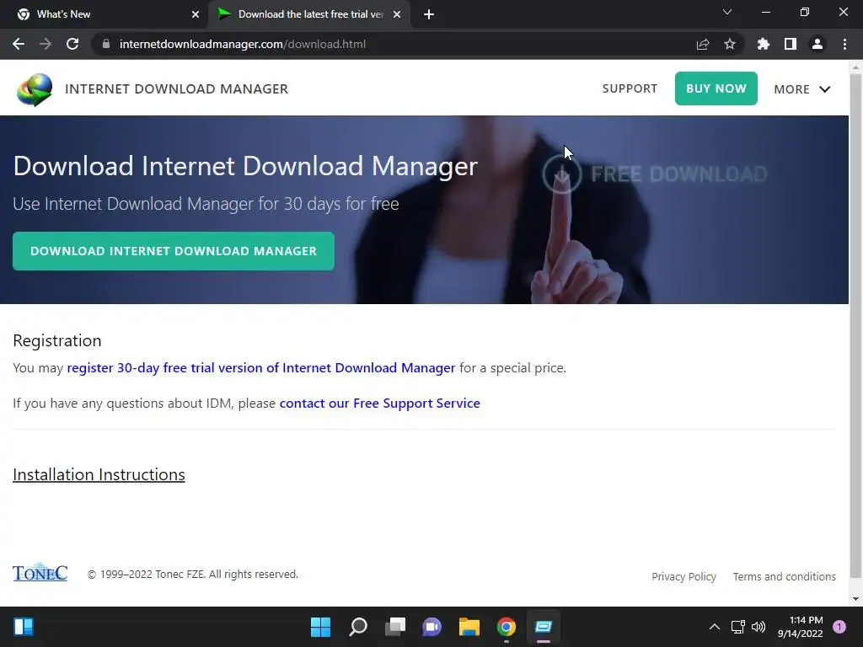Viewport: 863px width, 647px height.
Task: Show hidden system tray icons
Action: tap(714, 627)
